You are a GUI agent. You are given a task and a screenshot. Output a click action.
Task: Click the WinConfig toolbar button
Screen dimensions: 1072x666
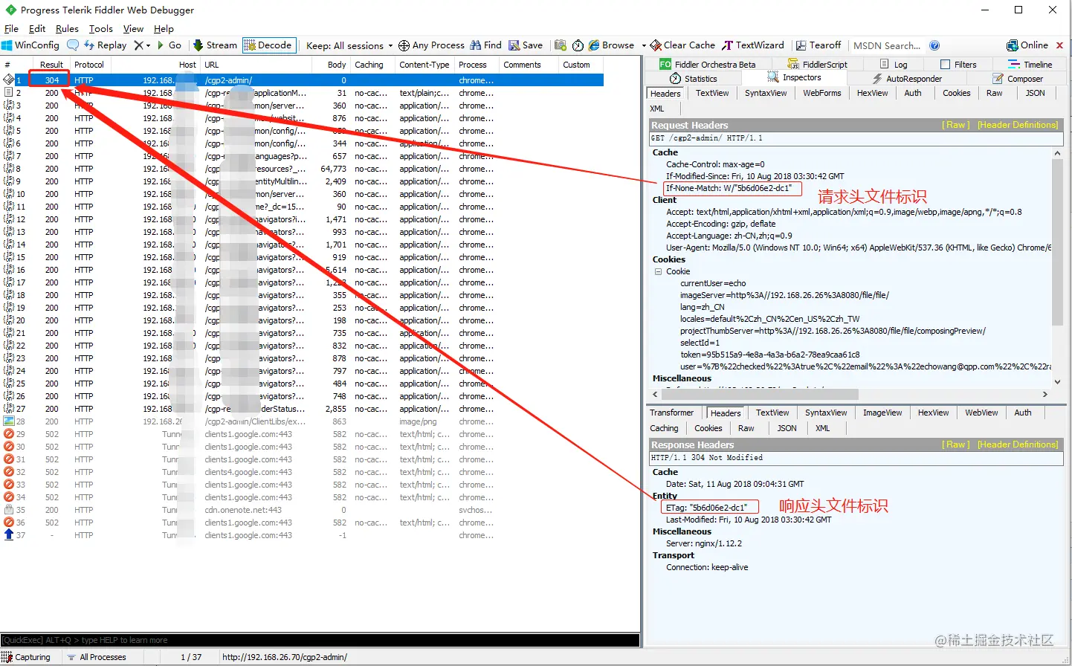[x=30, y=45]
